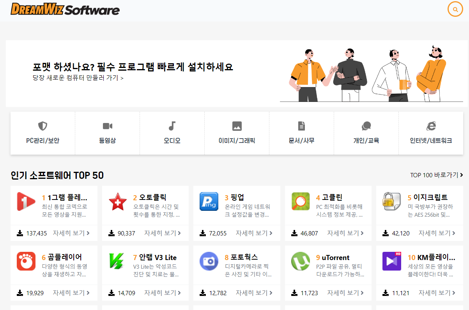This screenshot has height=310, width=469.
Task: Click the title 4 고클린
Action: point(329,198)
